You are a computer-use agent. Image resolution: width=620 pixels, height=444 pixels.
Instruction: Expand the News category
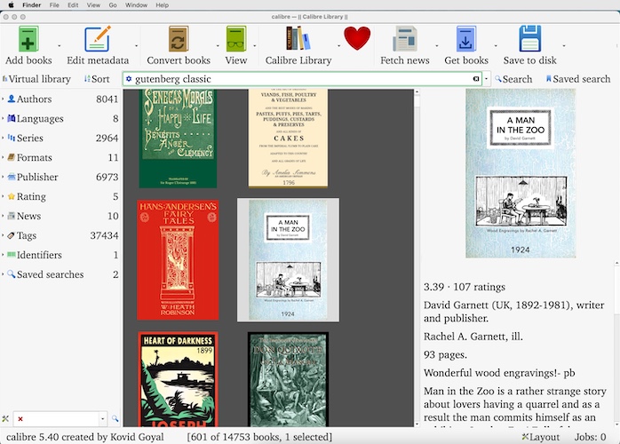pos(3,216)
